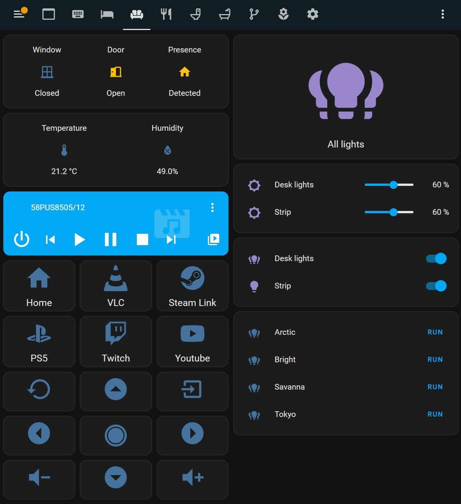The image size is (461, 504).
Task: Open the top-right overflow menu
Action: click(x=442, y=14)
